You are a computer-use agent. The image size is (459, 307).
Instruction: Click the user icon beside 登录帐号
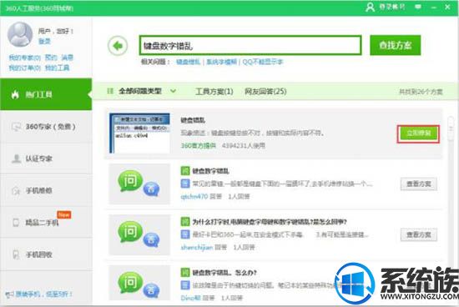tap(370, 7)
